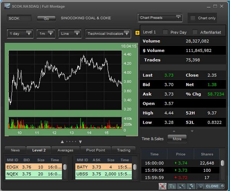Click the green up arrow beside 3.73 trade
230x191 pixels.
(x=175, y=170)
